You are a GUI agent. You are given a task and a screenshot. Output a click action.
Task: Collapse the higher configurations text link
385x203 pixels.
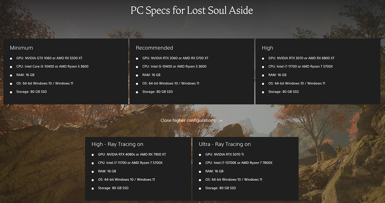[x=188, y=120]
